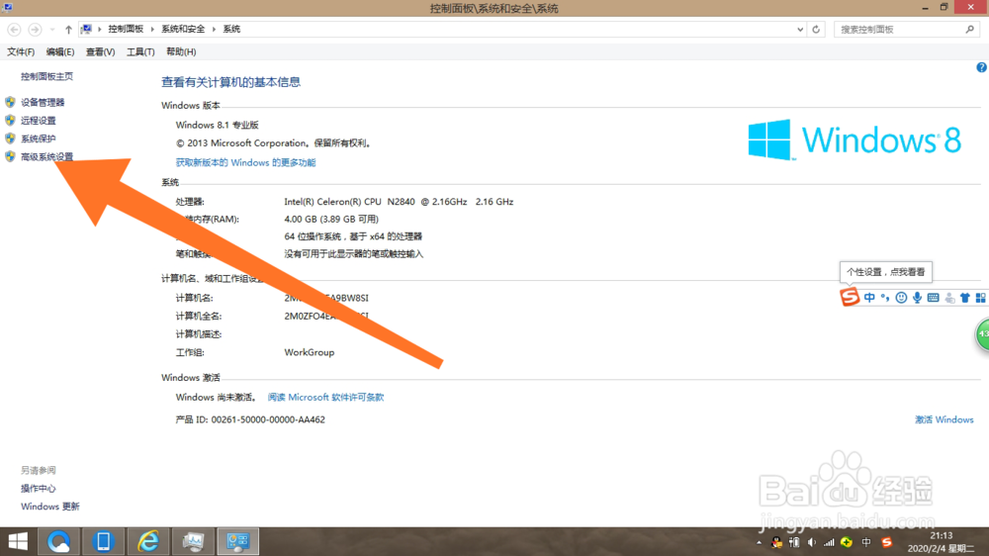Open the performance monitor taskbar app
Viewport: 989px width, 556px height.
point(193,541)
